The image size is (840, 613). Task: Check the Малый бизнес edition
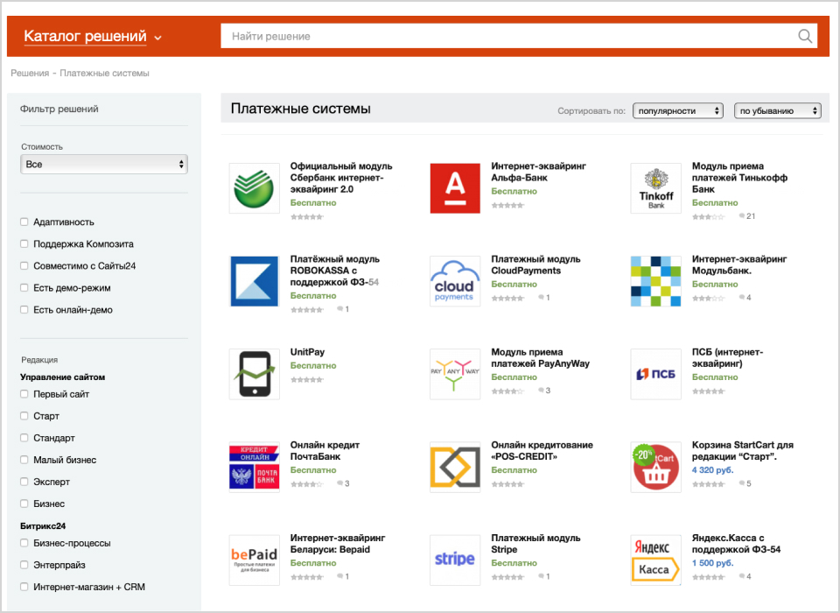point(24,460)
